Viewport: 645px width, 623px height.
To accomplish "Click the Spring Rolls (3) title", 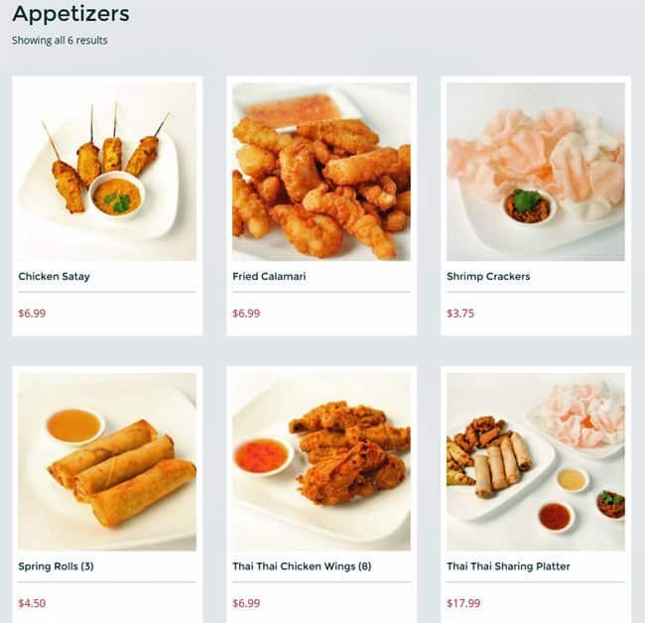I will 56,566.
